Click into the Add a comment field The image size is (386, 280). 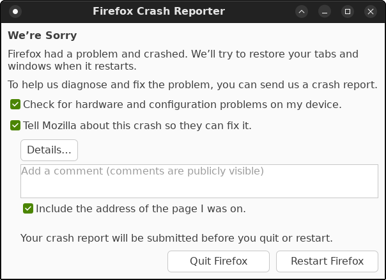(x=199, y=181)
